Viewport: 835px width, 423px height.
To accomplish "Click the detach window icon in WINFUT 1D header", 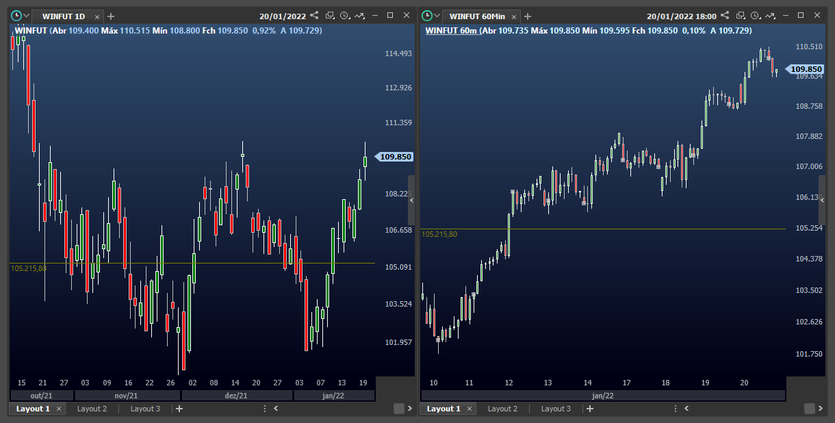I will pyautogui.click(x=330, y=15).
